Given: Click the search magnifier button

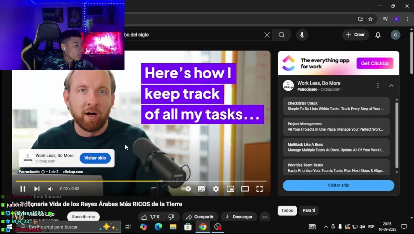Looking at the screenshot, I should click(x=282, y=35).
